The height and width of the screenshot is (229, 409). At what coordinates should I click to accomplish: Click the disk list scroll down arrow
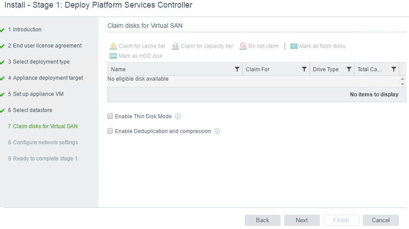point(402,84)
